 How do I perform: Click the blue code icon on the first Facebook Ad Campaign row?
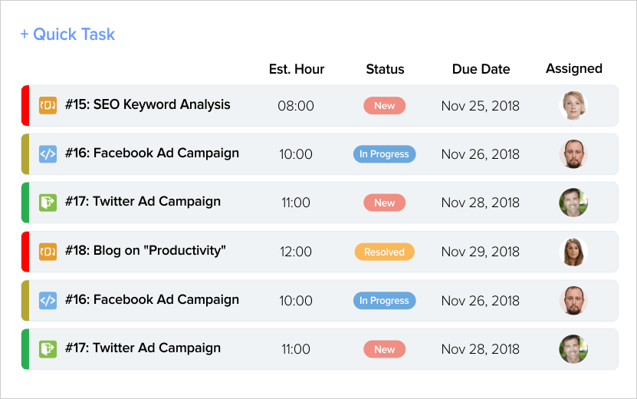(x=48, y=153)
